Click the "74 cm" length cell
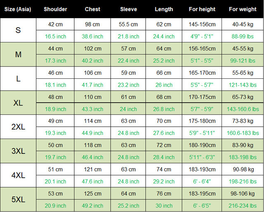264x212 pixels. coord(164,170)
